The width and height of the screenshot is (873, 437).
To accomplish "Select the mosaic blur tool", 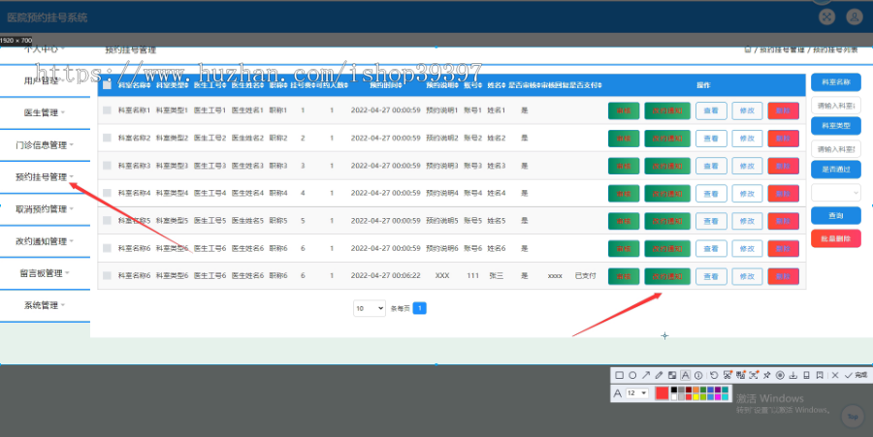I will tap(672, 375).
